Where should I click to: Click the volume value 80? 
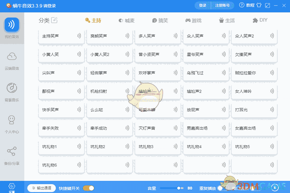[190, 188]
